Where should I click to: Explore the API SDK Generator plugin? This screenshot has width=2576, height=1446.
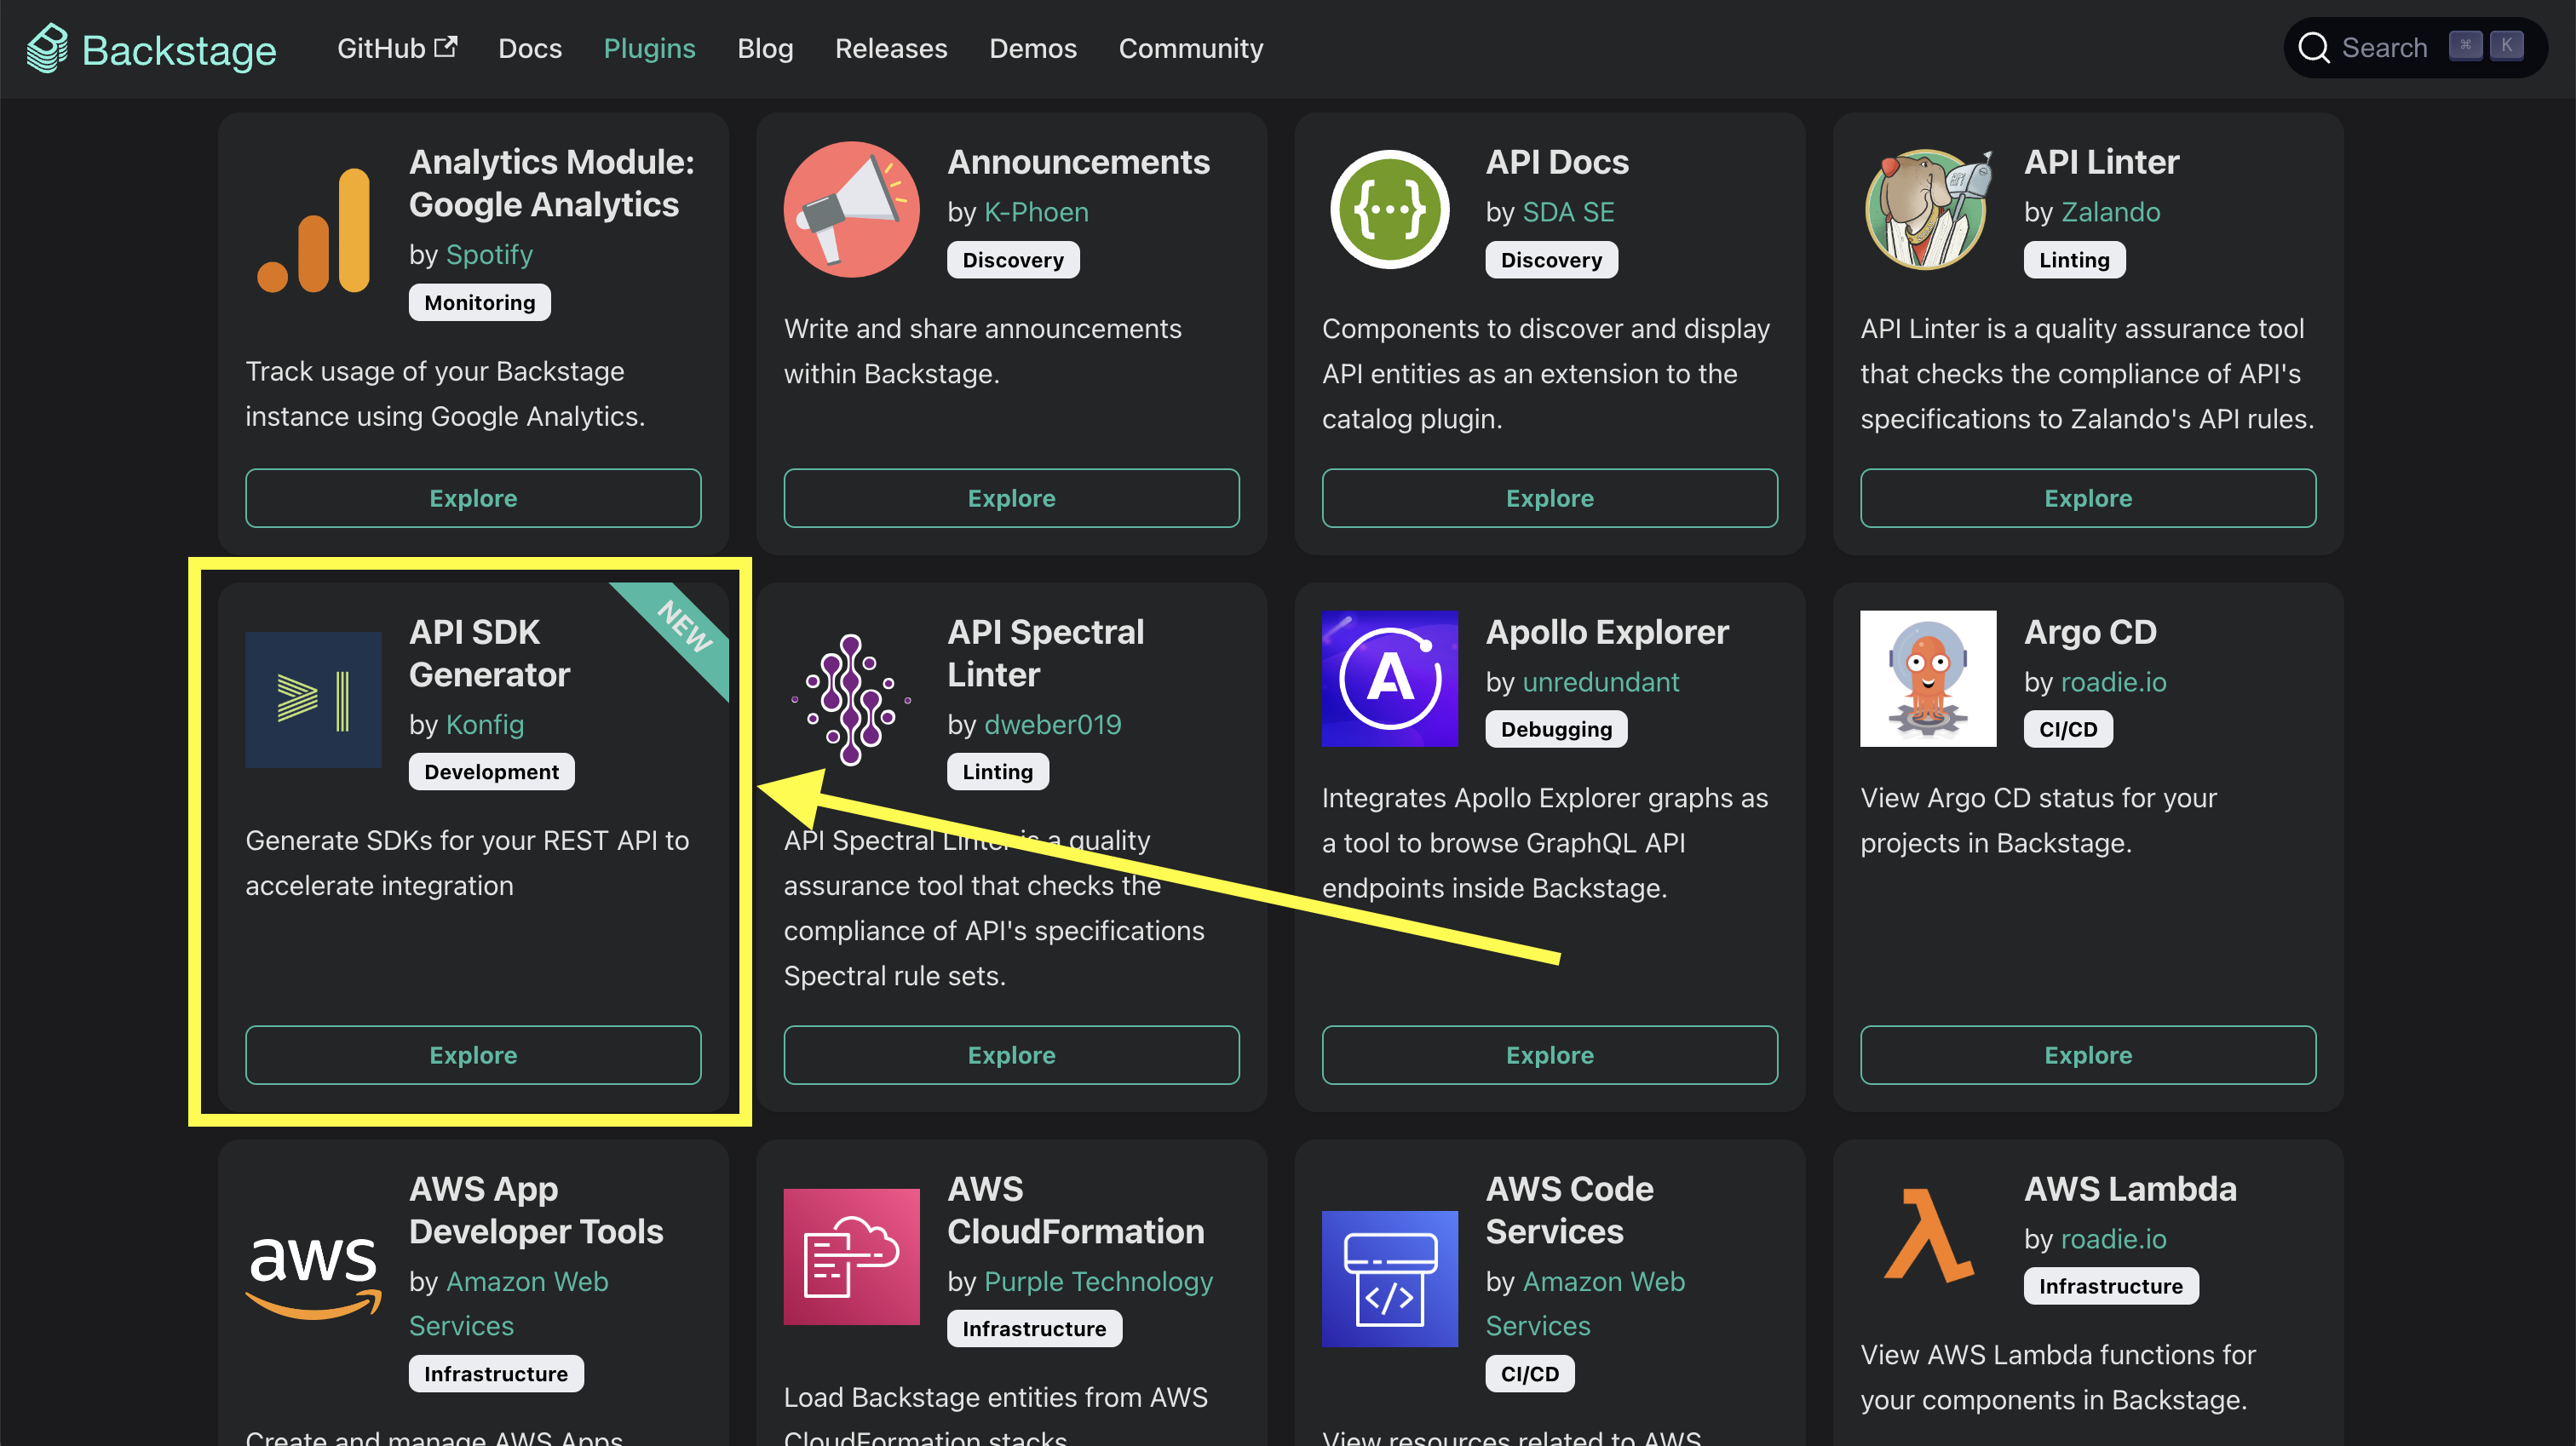[x=473, y=1053]
